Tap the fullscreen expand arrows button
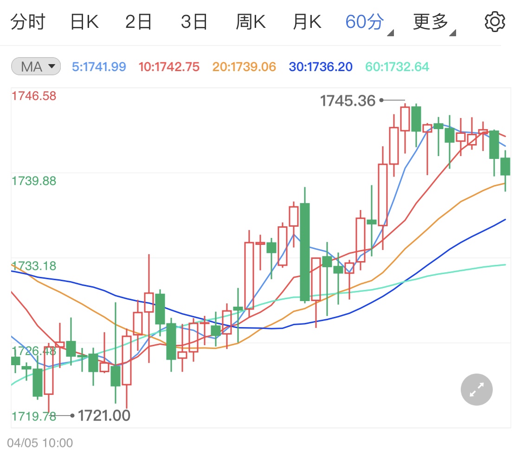Viewport: 522px width, 453px height. 477,389
